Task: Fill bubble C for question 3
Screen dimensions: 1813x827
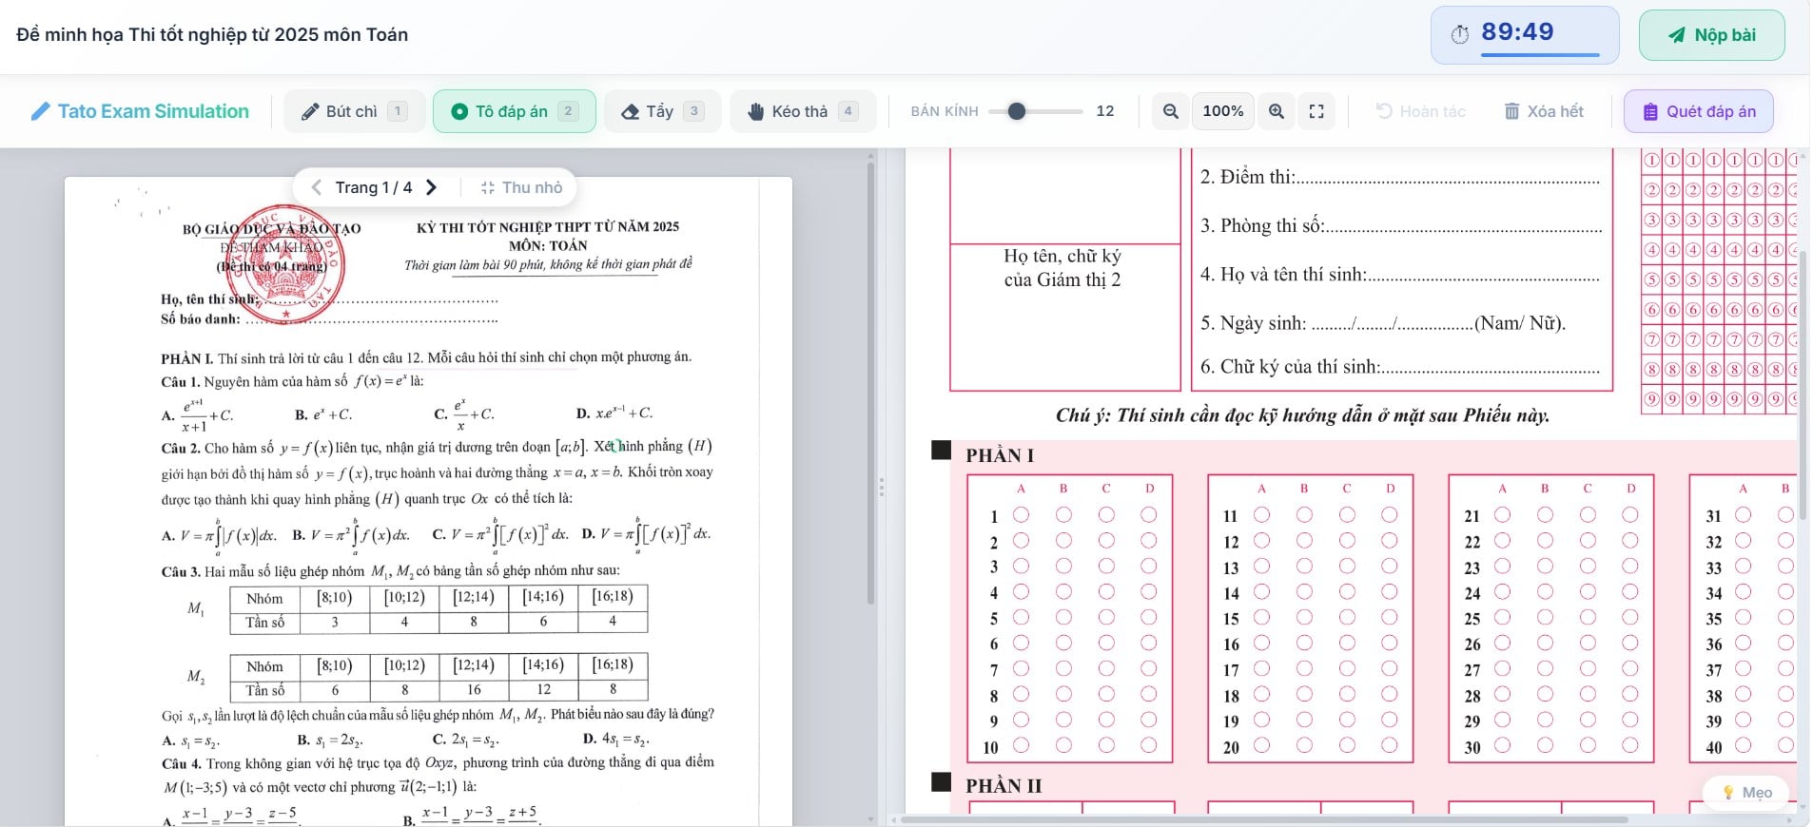Action: coord(1106,566)
